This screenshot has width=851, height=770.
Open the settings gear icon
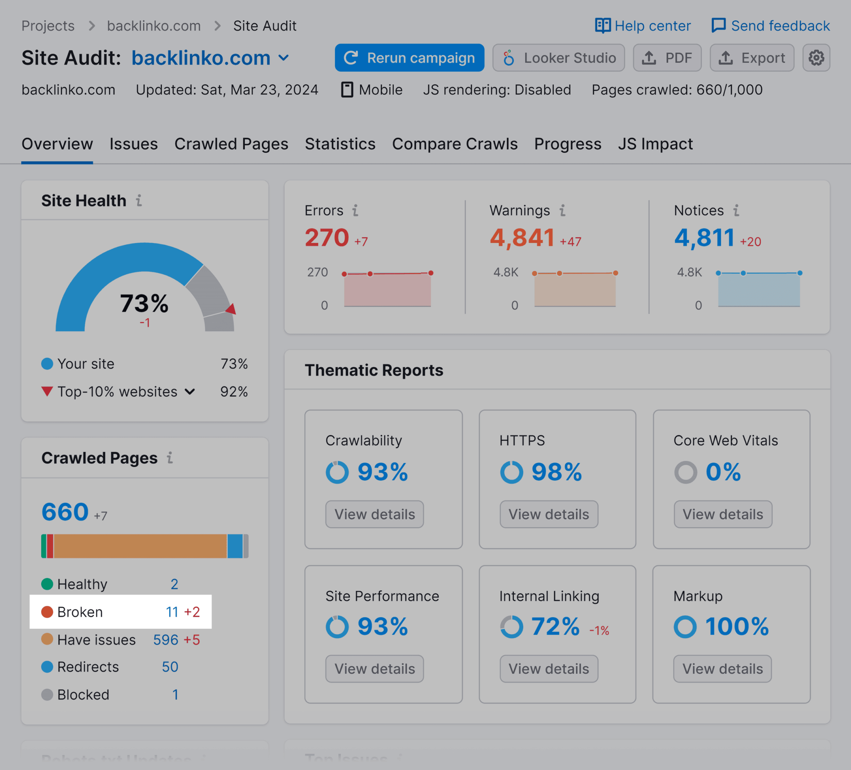point(816,58)
